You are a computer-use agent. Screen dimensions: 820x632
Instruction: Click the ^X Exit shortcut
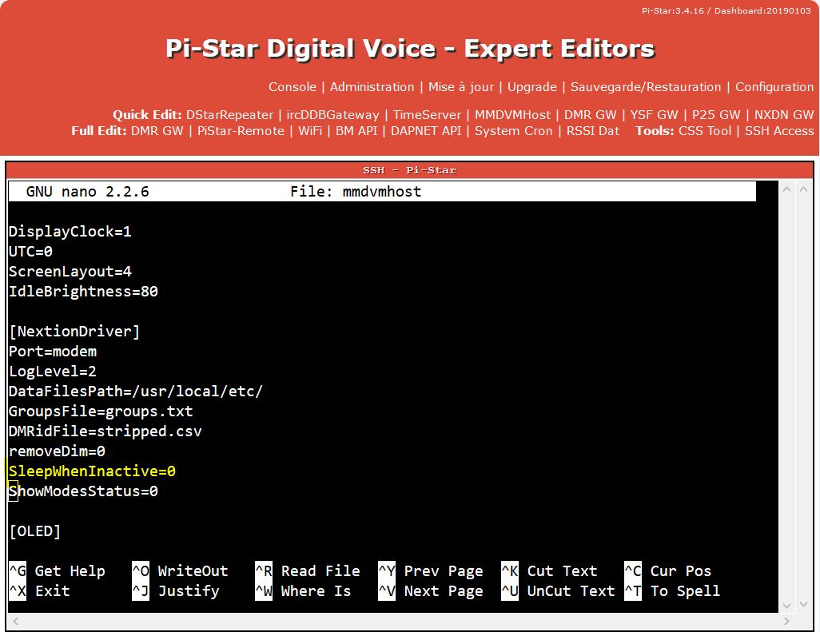[x=40, y=591]
